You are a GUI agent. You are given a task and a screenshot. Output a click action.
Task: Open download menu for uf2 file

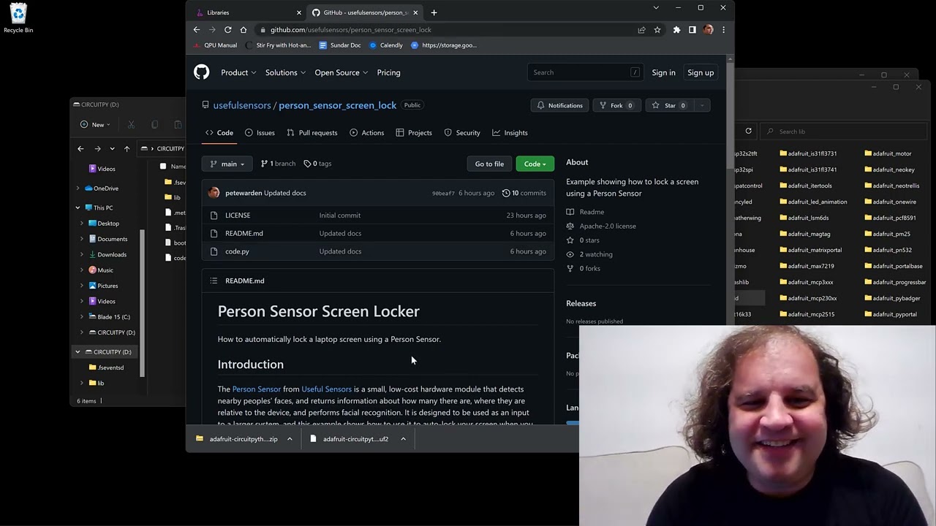point(403,439)
